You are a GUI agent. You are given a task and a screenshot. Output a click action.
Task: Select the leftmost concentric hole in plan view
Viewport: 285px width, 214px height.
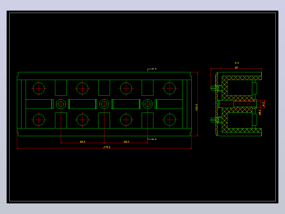coord(61,104)
